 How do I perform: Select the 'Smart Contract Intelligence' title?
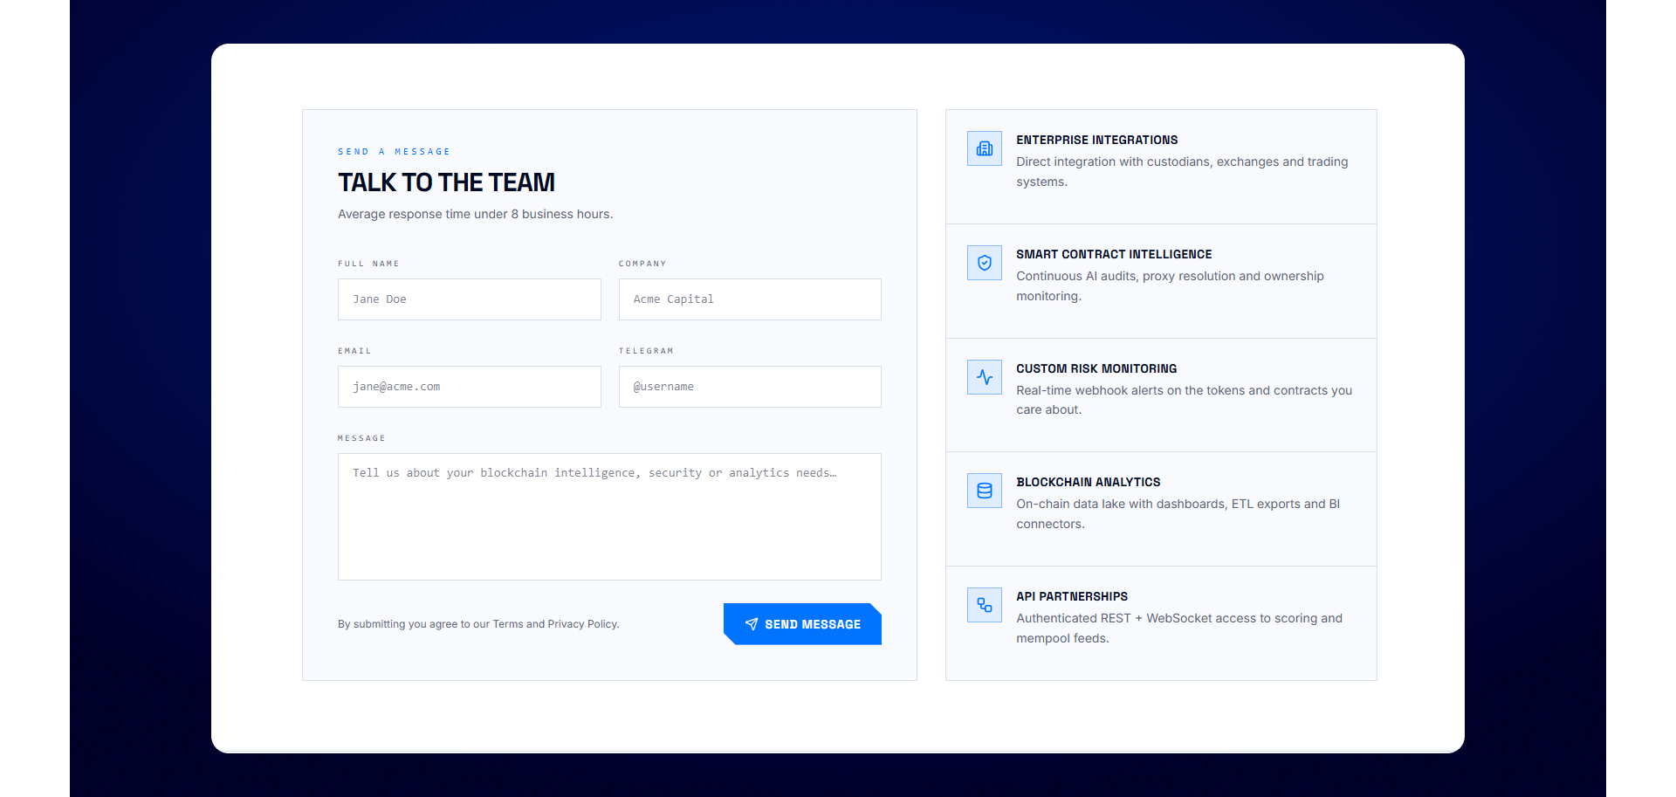[x=1114, y=254]
